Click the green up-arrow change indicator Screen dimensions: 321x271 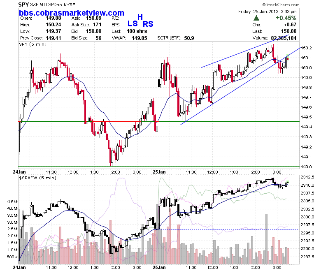tap(256, 18)
